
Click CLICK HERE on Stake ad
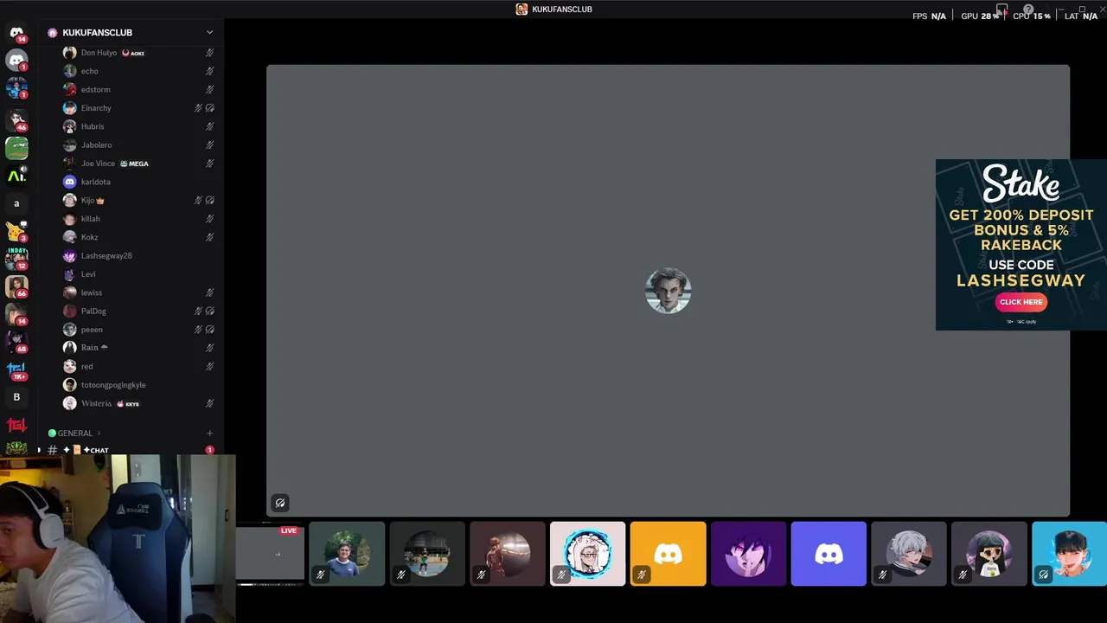tap(1021, 302)
